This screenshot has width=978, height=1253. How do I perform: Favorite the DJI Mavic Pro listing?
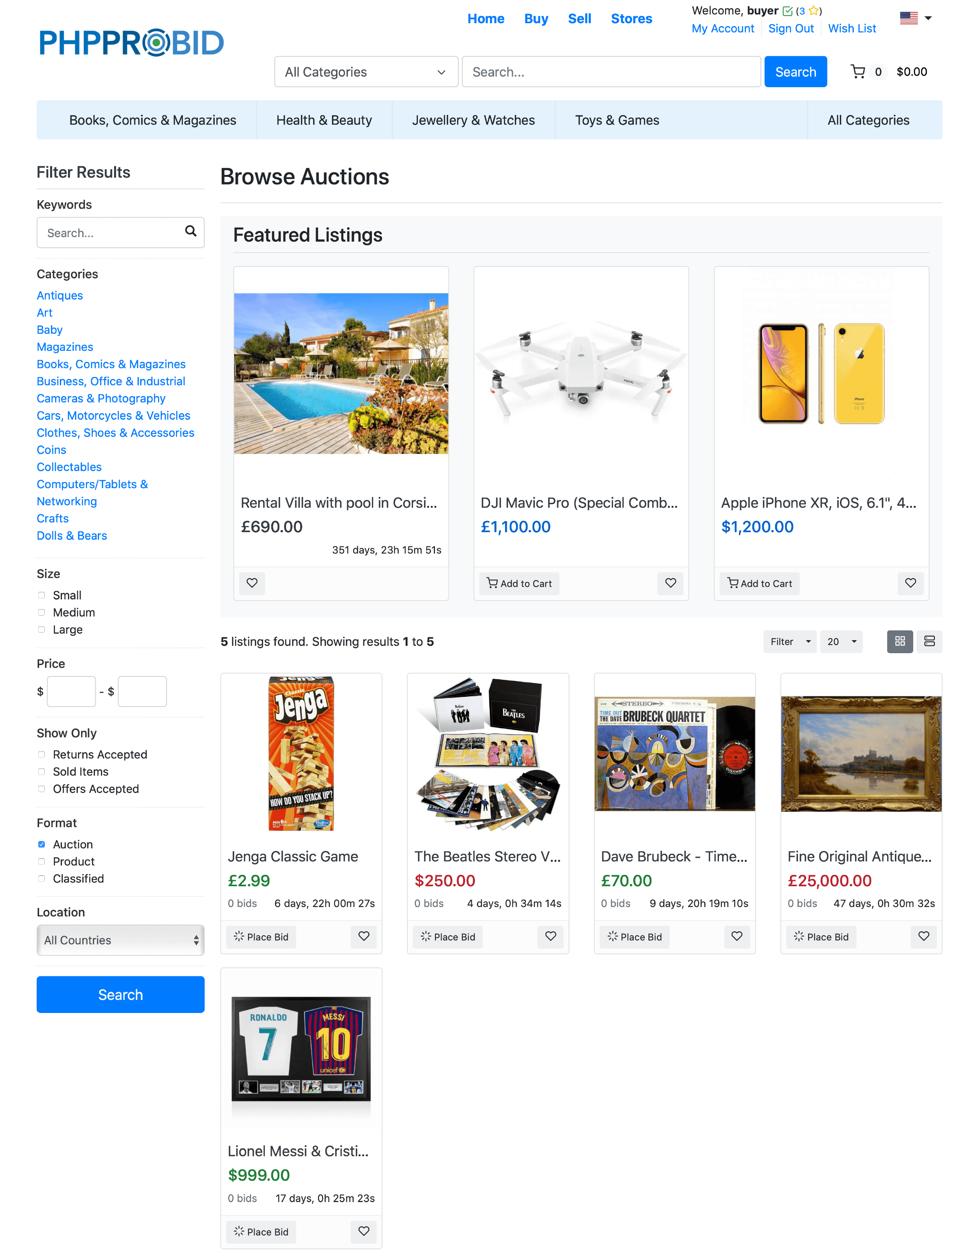pyautogui.click(x=670, y=583)
